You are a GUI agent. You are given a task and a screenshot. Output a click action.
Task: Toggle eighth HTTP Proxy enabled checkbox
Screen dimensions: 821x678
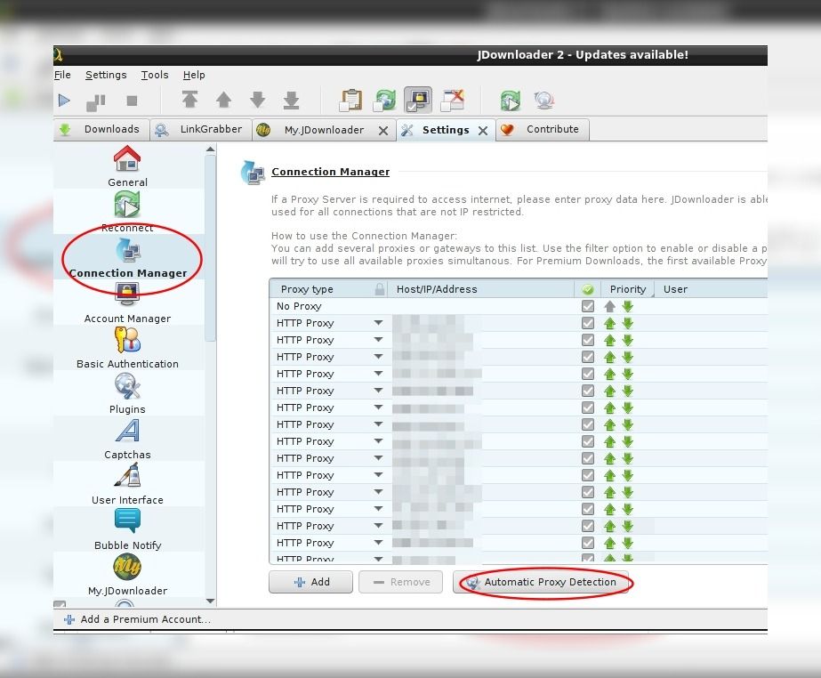(x=588, y=441)
